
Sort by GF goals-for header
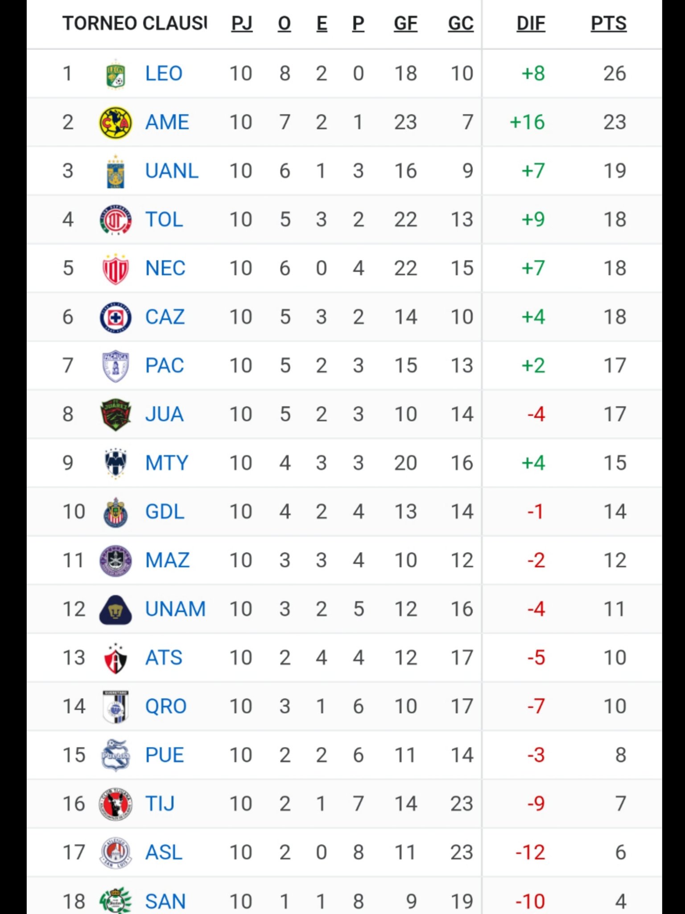(x=405, y=23)
